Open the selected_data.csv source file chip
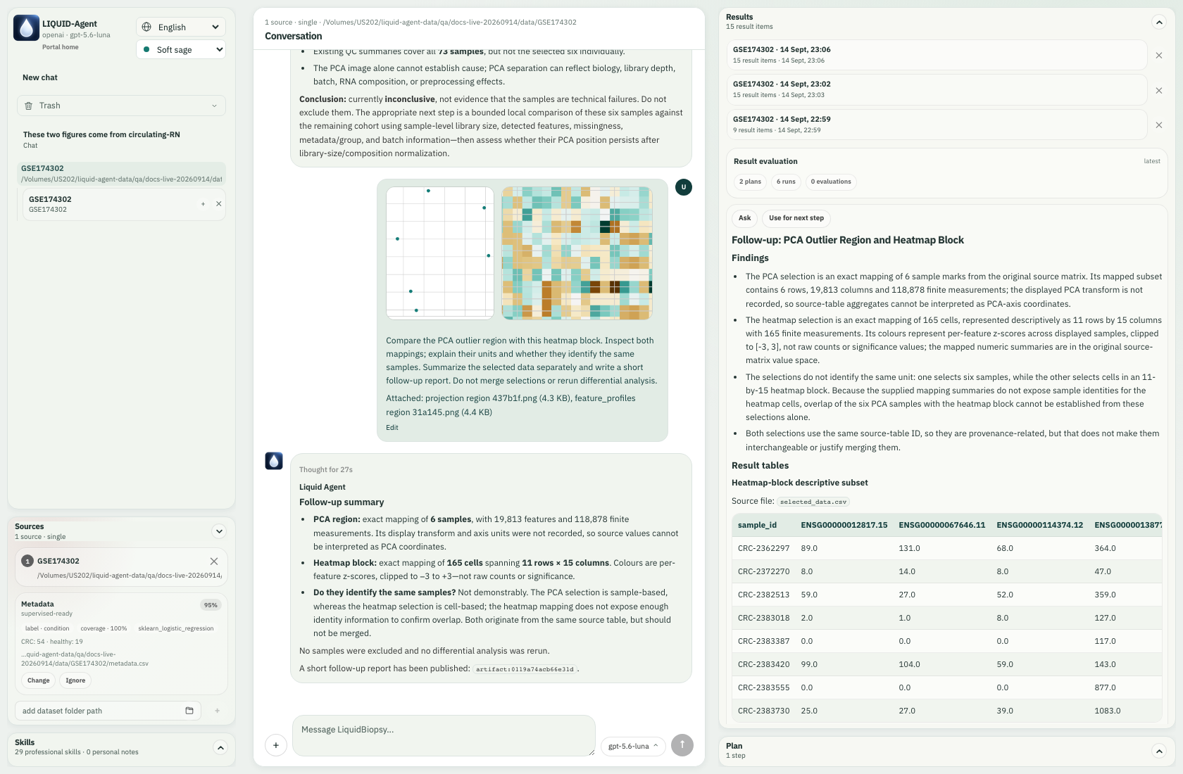The image size is (1183, 774). click(813, 502)
